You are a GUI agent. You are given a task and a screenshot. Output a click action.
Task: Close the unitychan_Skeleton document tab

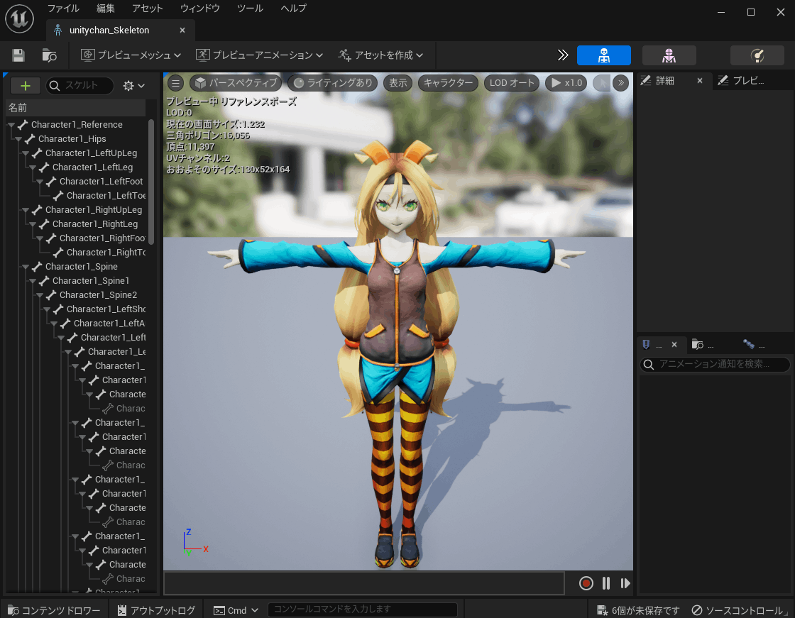click(182, 31)
